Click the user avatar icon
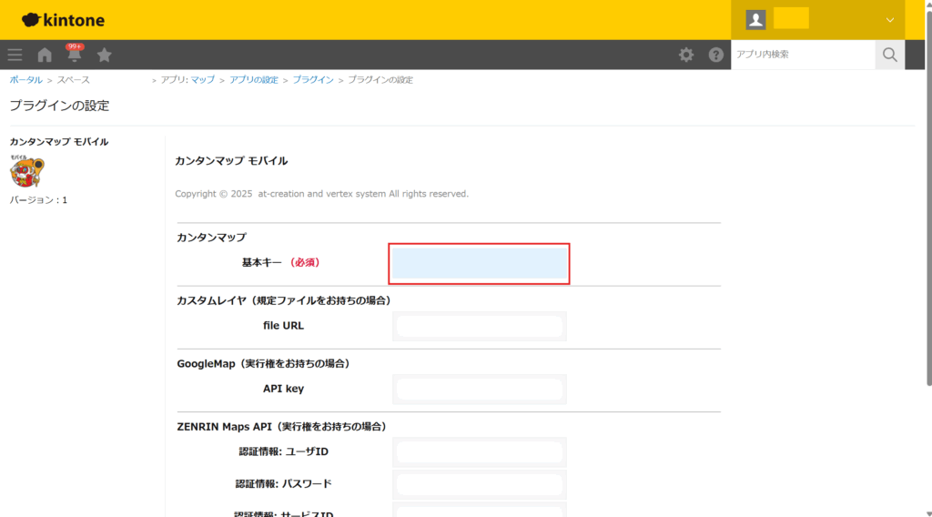The width and height of the screenshot is (932, 517). [755, 20]
